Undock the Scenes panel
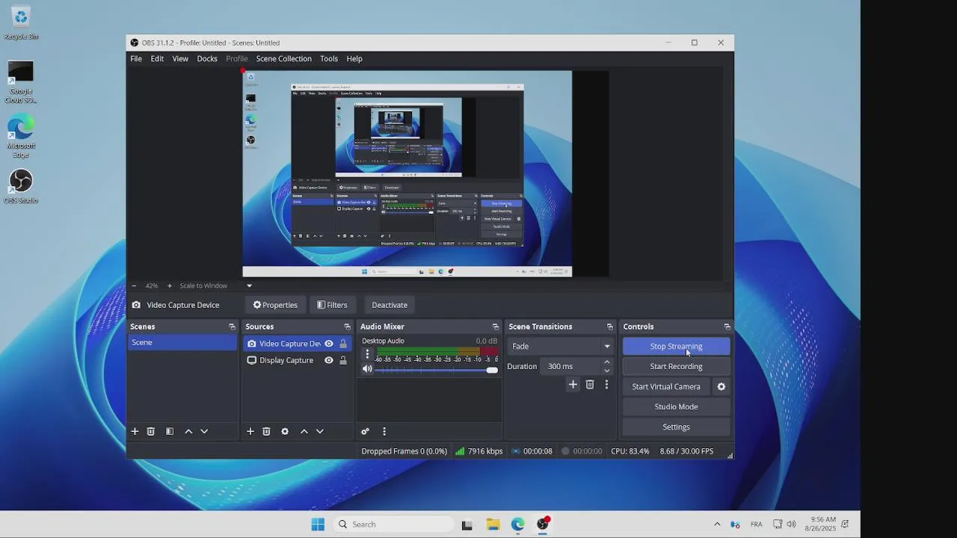This screenshot has height=538, width=957. (x=232, y=327)
